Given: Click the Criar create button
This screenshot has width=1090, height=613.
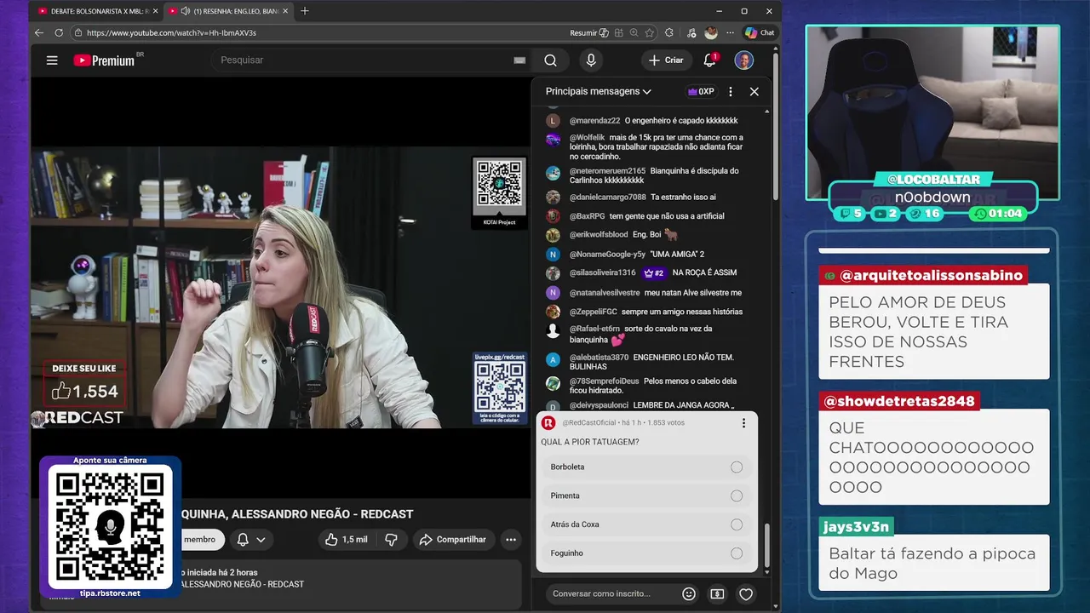Looking at the screenshot, I should coord(666,60).
